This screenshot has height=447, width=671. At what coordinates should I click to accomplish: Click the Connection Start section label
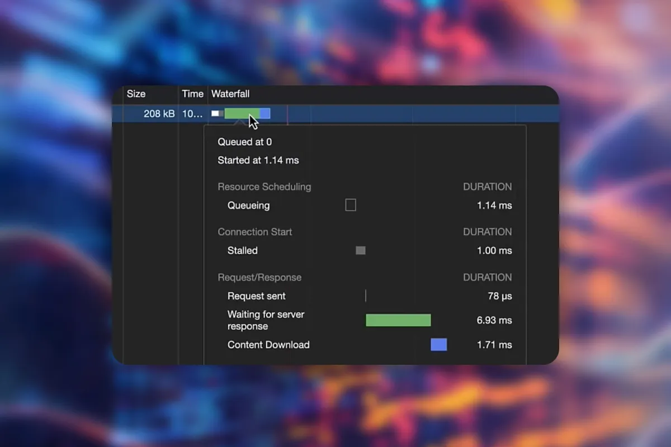coord(255,232)
